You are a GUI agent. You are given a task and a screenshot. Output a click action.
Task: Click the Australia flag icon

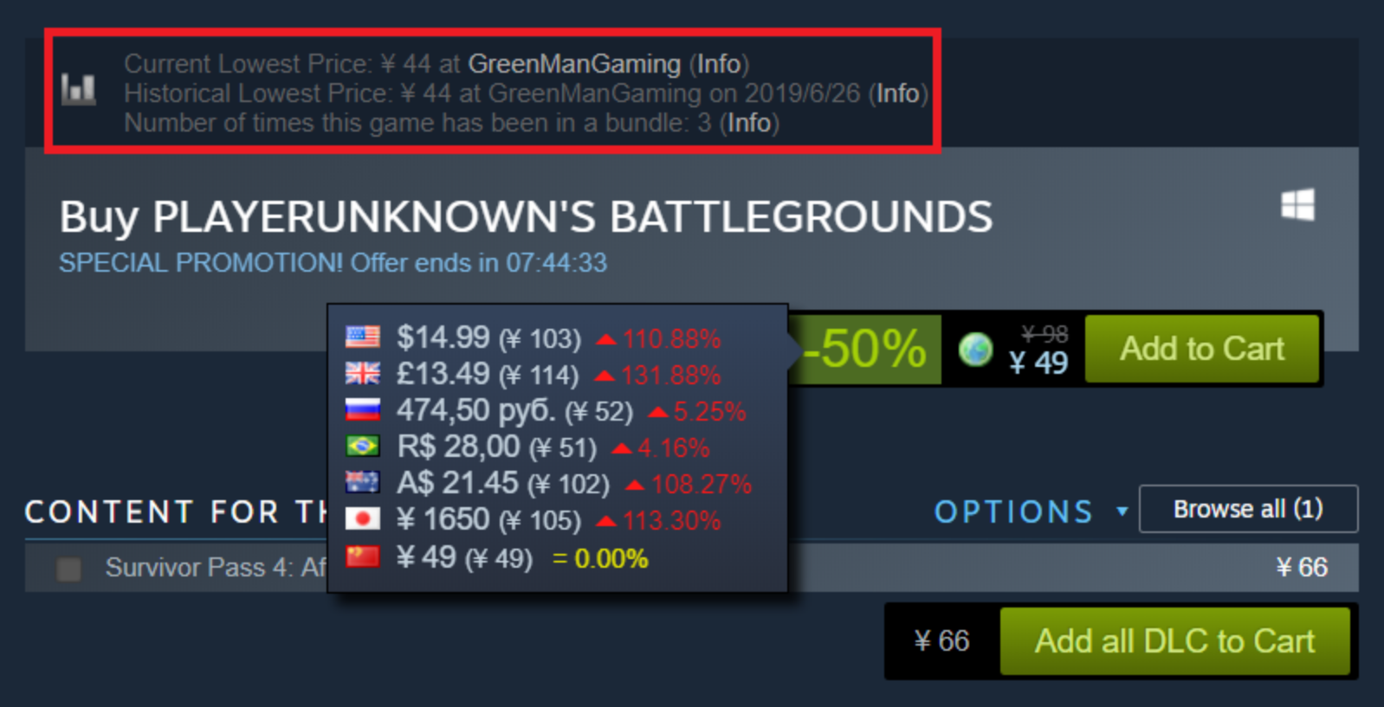pyautogui.click(x=362, y=482)
